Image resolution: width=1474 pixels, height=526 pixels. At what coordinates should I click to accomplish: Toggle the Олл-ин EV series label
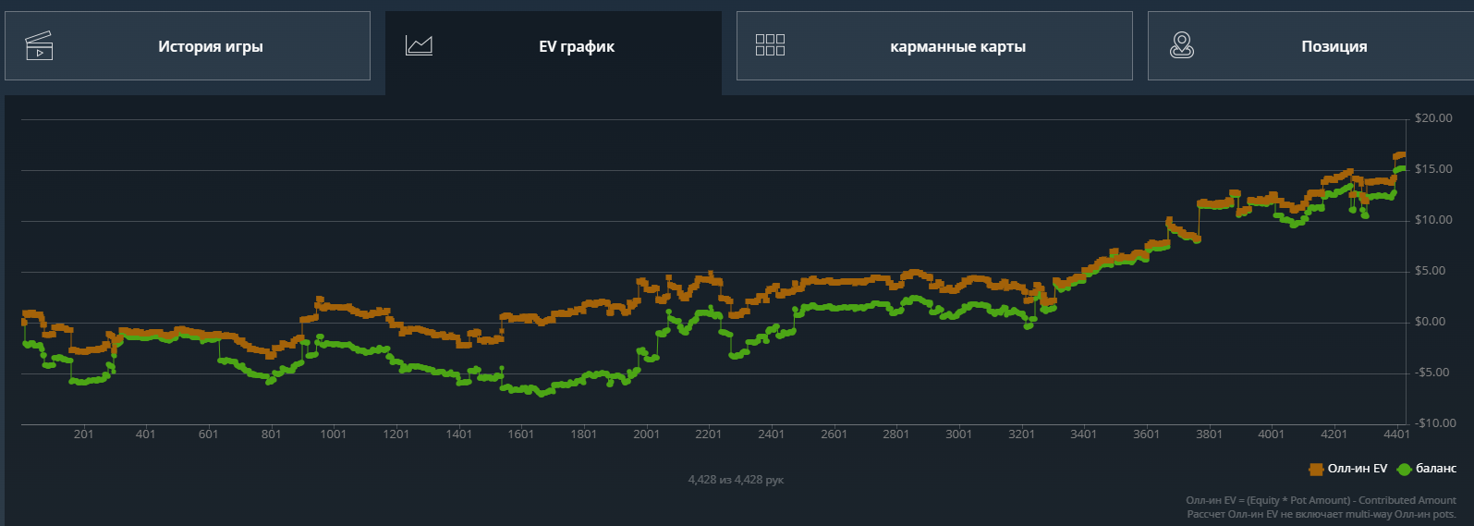tap(1357, 469)
